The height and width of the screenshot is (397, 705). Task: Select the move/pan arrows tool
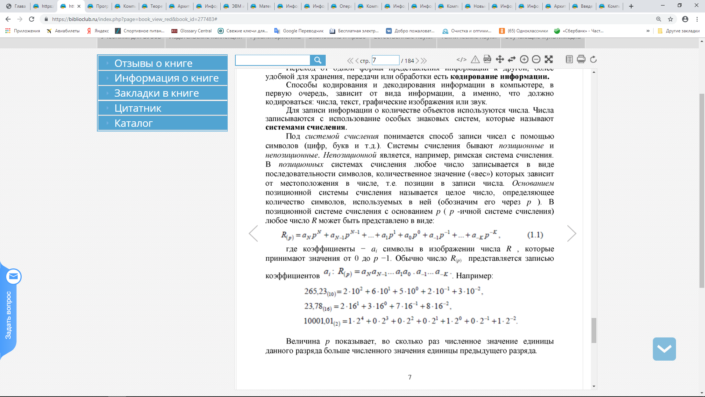[x=500, y=60]
